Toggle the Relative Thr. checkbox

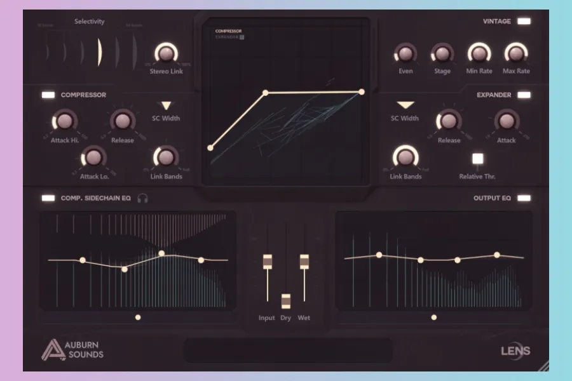tap(477, 159)
